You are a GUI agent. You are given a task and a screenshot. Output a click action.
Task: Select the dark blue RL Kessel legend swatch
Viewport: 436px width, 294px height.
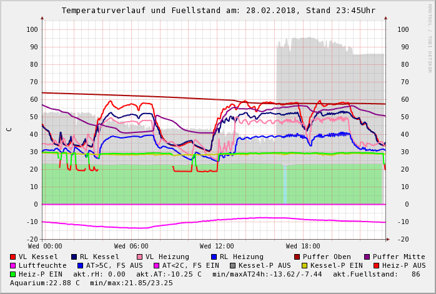(x=74, y=257)
